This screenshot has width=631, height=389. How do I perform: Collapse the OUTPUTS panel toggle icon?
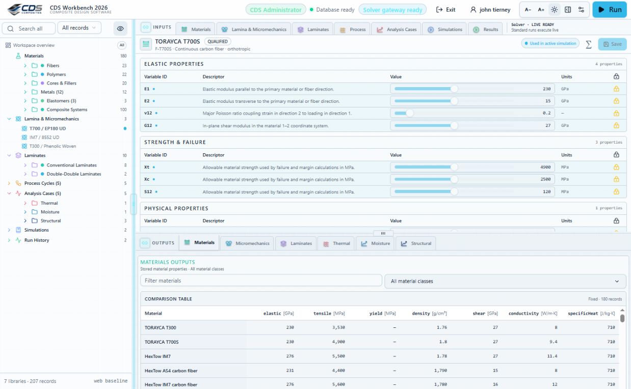(145, 243)
